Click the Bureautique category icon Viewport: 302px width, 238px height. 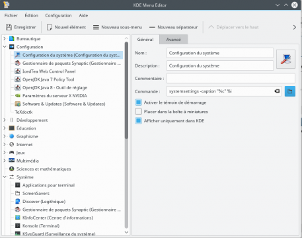click(12, 39)
